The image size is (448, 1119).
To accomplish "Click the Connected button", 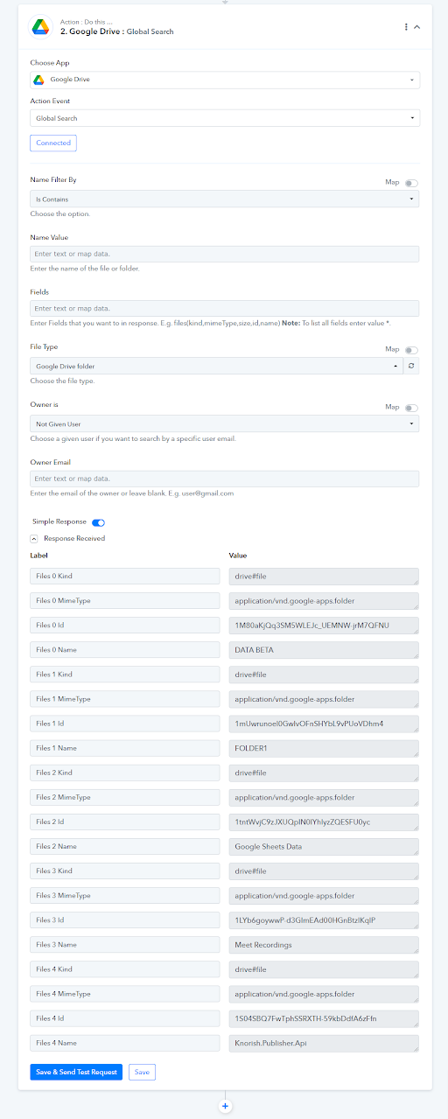I will click(53, 143).
